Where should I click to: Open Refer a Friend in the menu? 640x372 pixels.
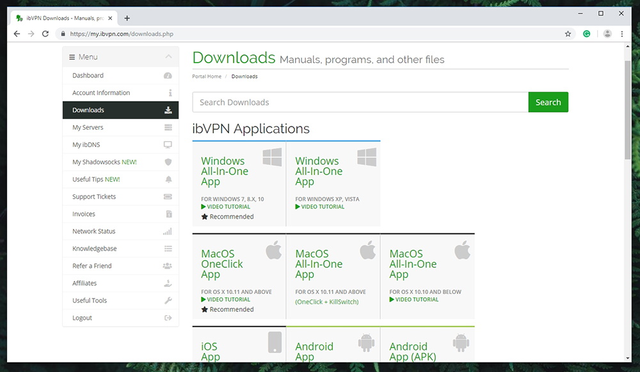[120, 266]
